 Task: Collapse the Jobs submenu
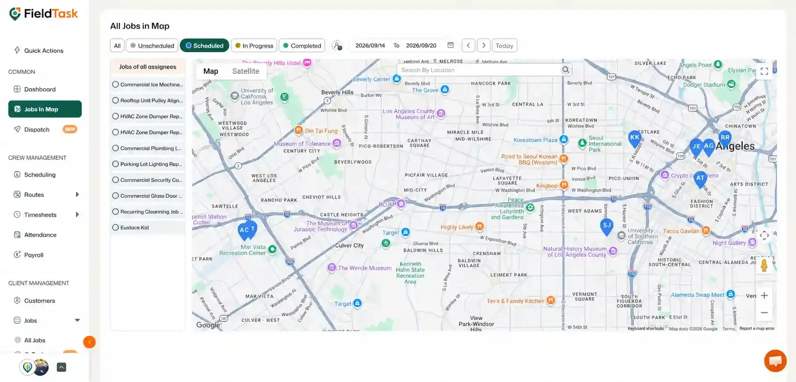coord(77,320)
